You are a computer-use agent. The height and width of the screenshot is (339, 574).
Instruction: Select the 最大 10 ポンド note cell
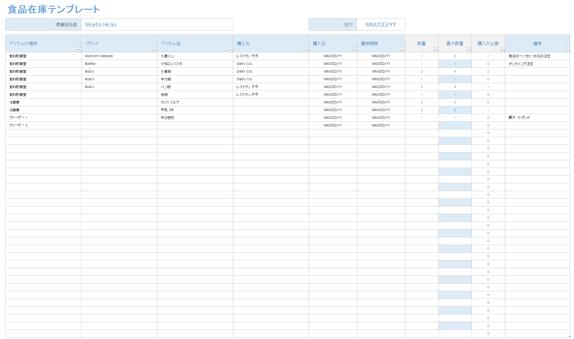click(x=537, y=118)
